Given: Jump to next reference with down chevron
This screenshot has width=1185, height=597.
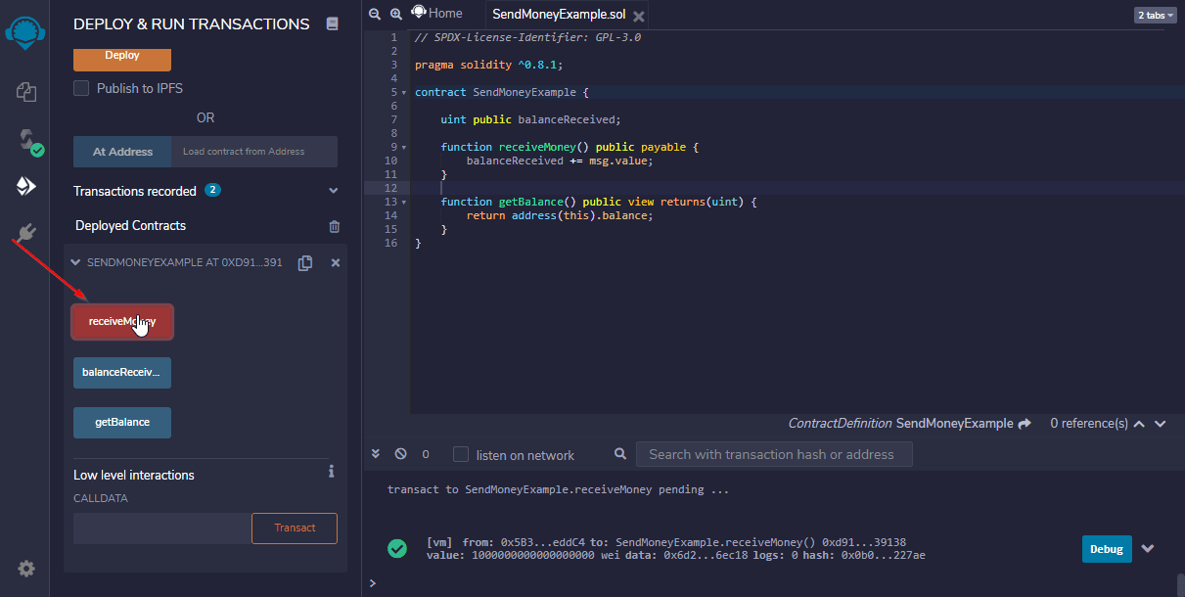Looking at the screenshot, I should 1161,424.
